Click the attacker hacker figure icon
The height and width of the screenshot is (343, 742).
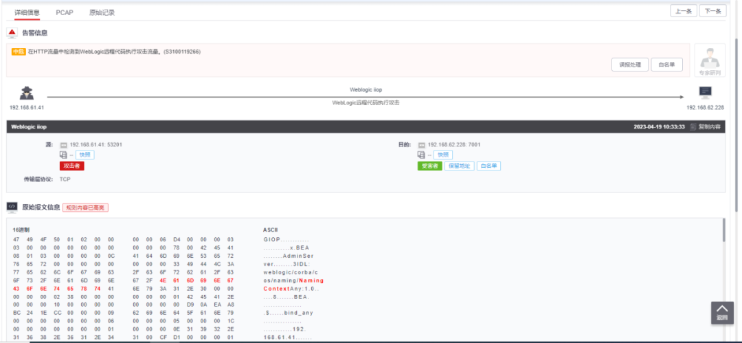(x=27, y=93)
